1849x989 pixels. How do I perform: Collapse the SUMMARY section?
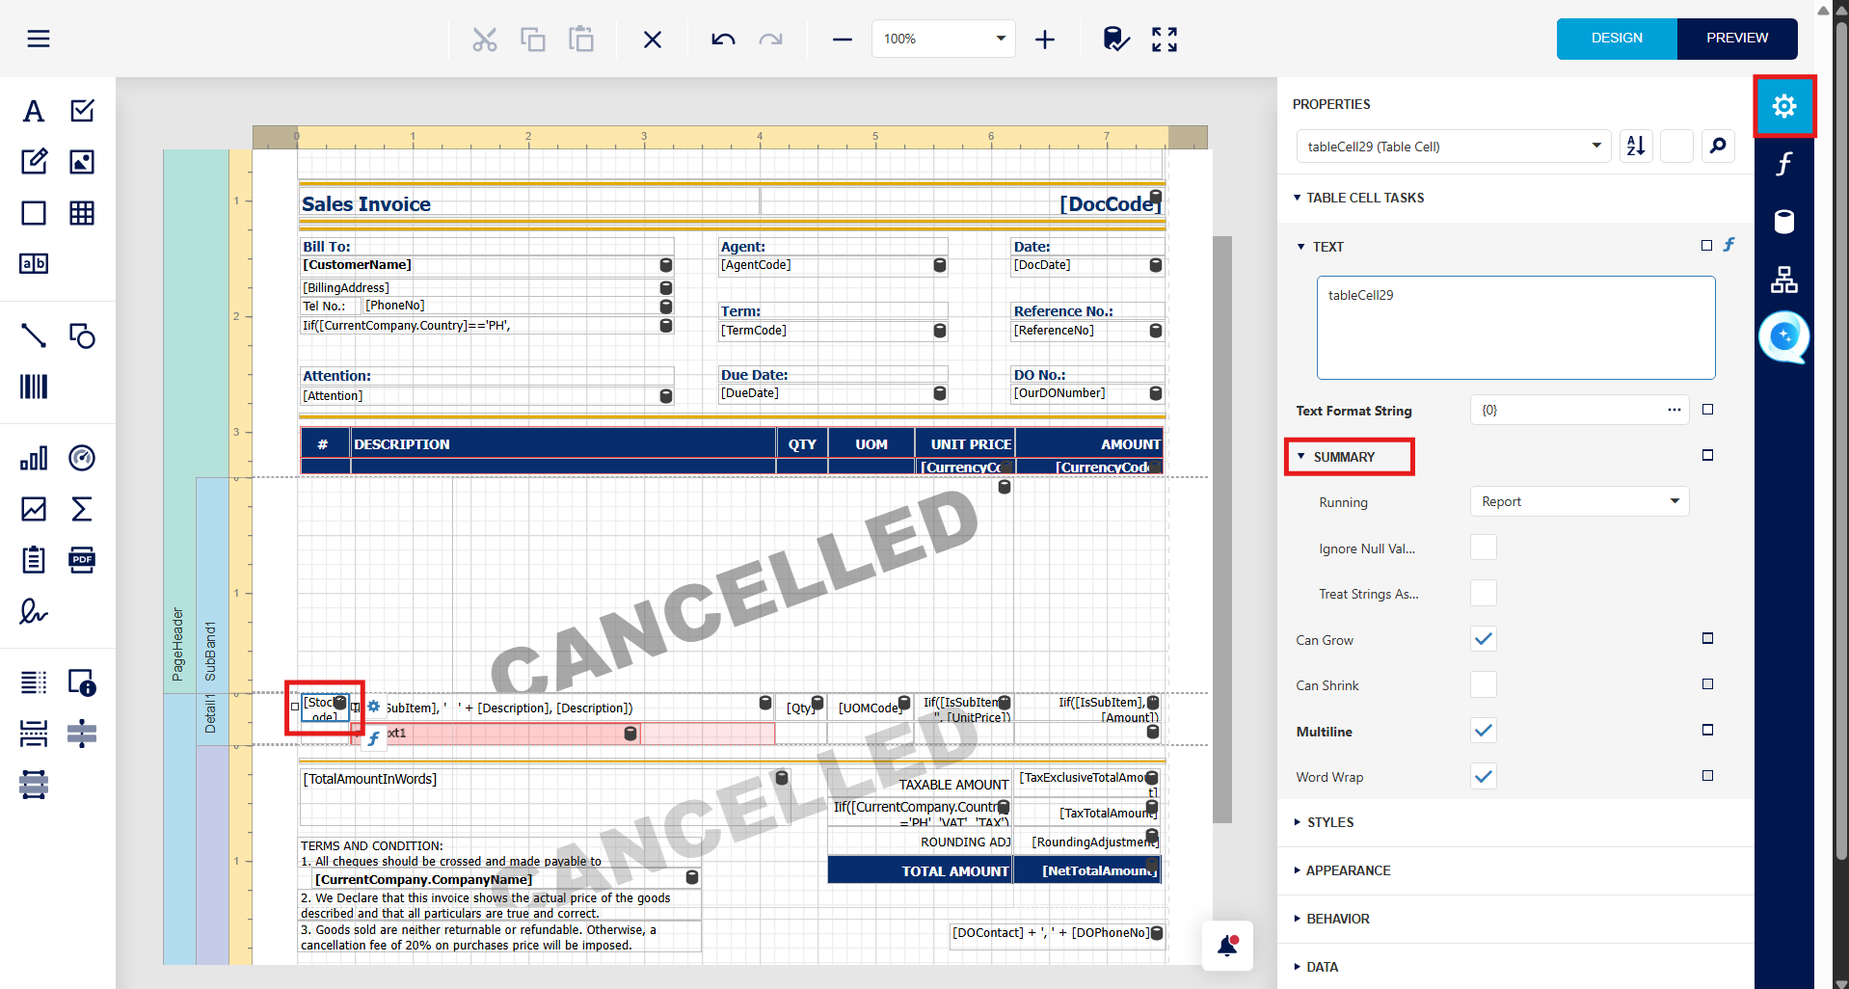pos(1336,457)
